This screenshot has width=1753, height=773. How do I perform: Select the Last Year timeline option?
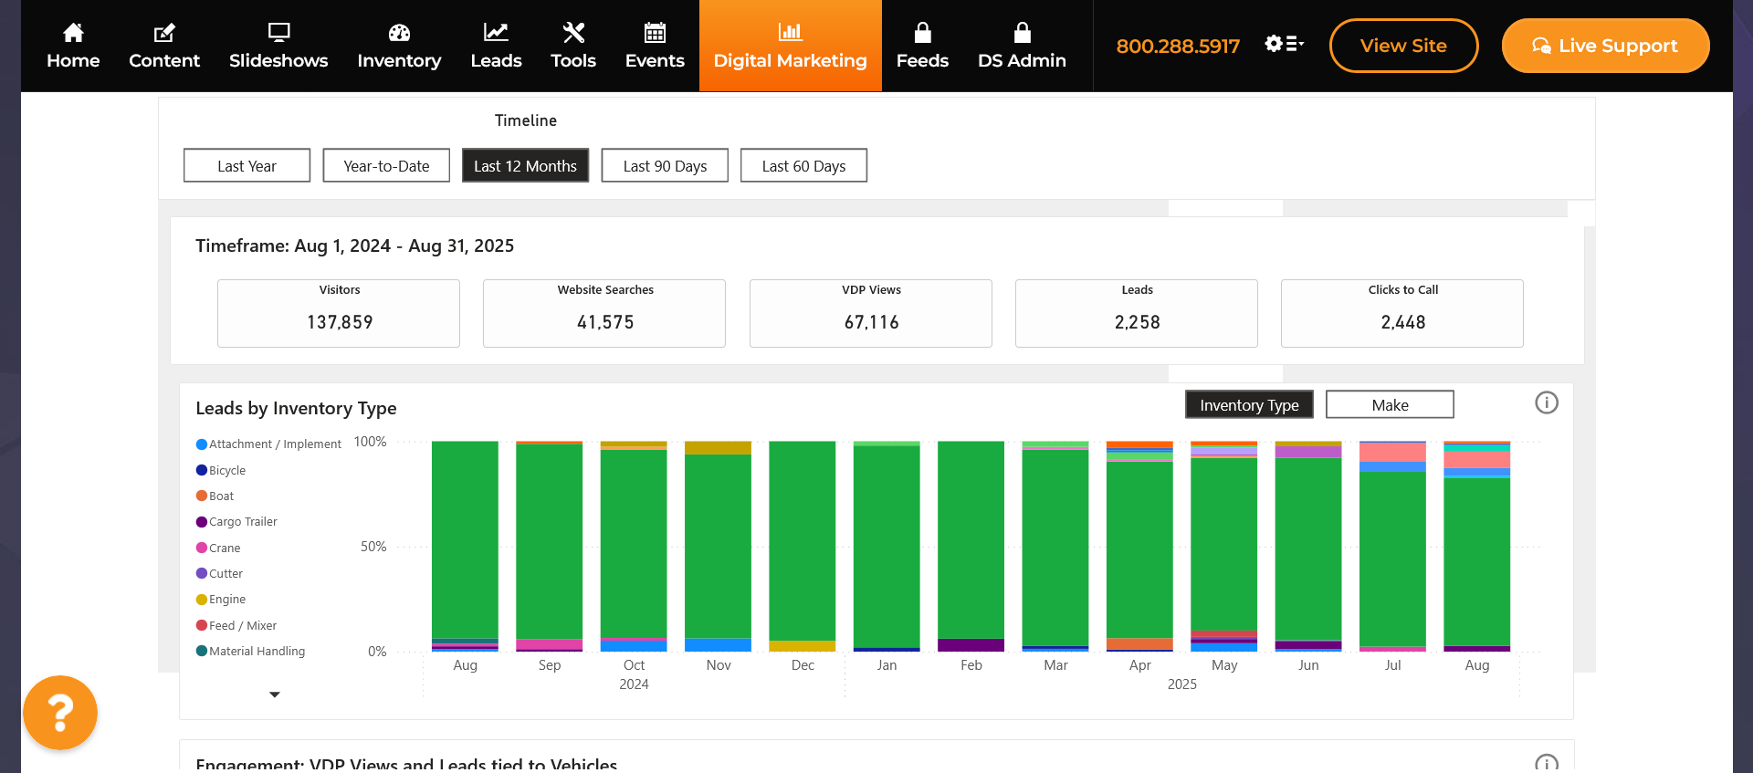pyautogui.click(x=247, y=165)
